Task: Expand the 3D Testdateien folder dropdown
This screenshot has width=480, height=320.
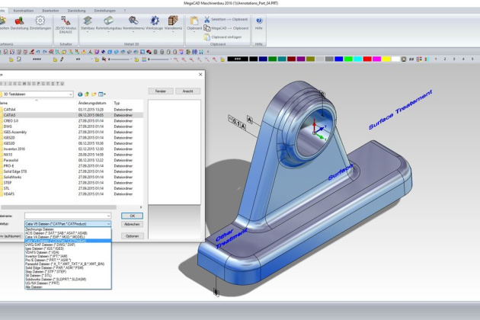Action: [x=70, y=93]
